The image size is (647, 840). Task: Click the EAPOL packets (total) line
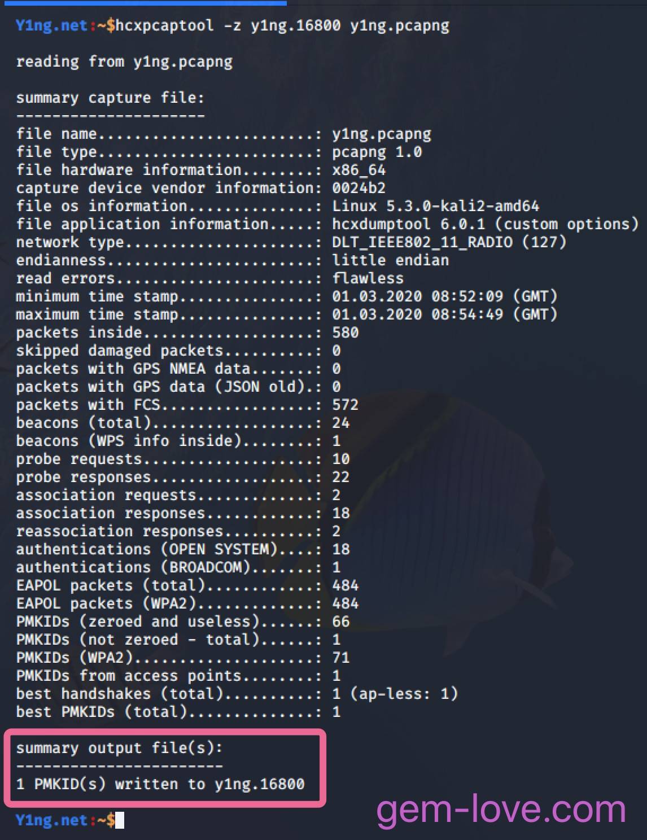click(x=187, y=585)
